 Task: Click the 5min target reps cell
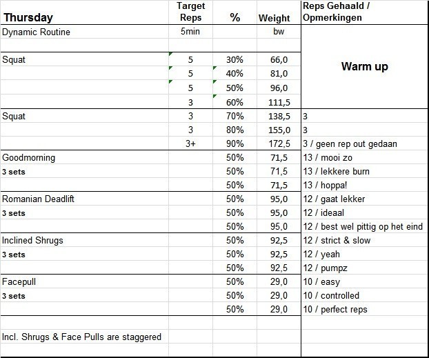click(190, 32)
